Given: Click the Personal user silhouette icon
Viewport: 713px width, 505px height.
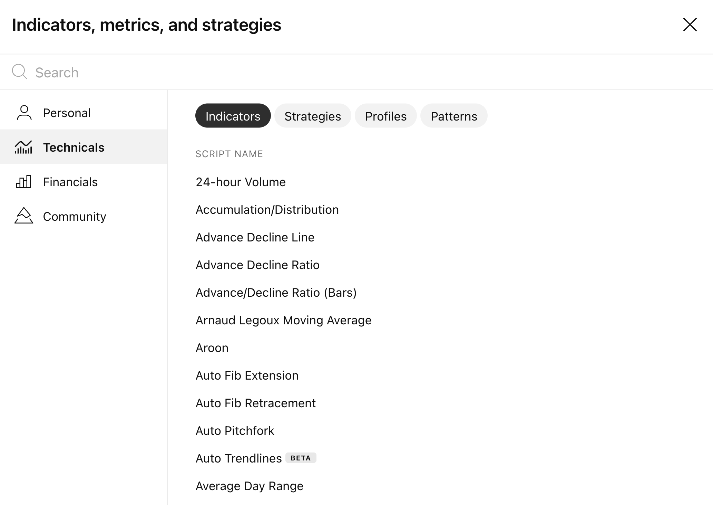Looking at the screenshot, I should click(24, 113).
